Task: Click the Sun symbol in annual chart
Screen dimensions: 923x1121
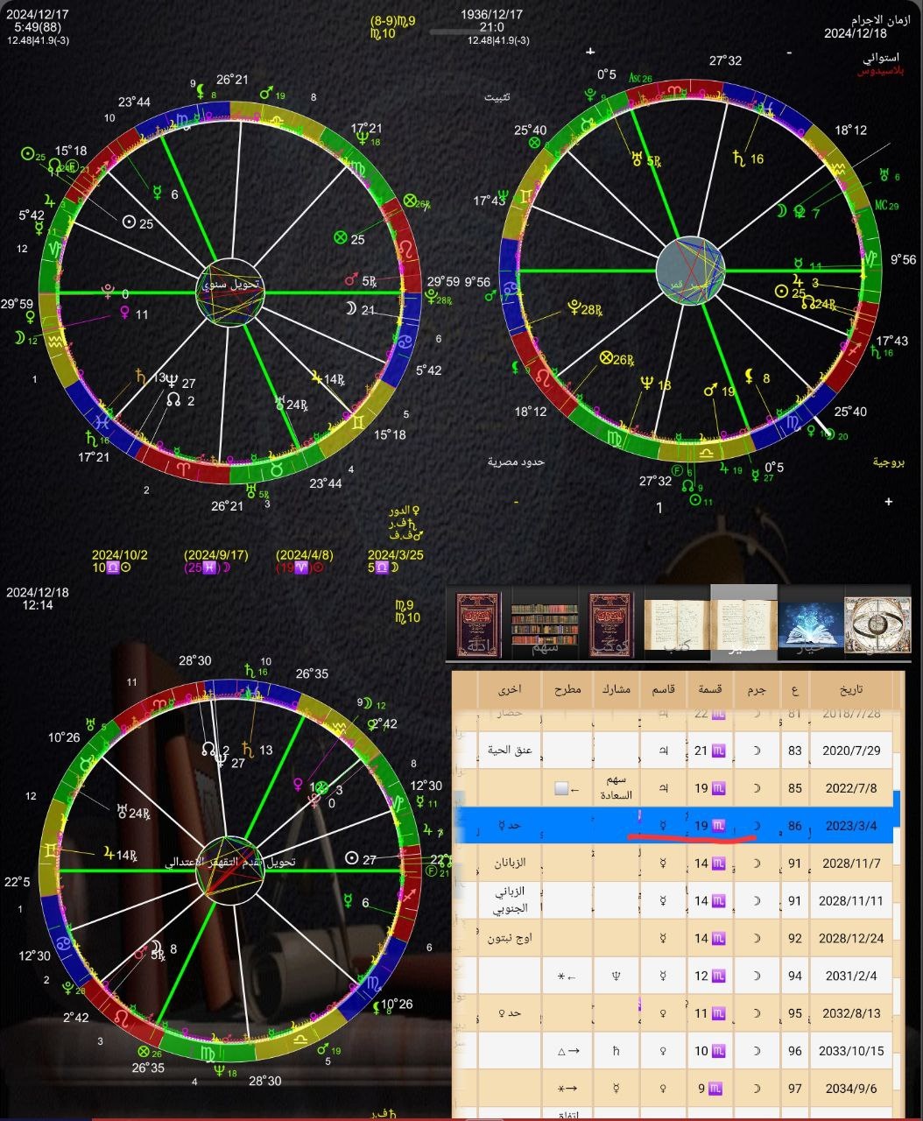Action: [129, 223]
